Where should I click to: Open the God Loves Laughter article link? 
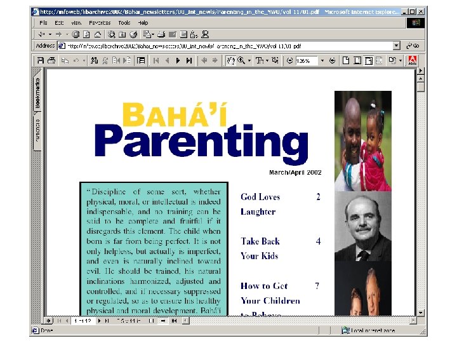coord(260,204)
